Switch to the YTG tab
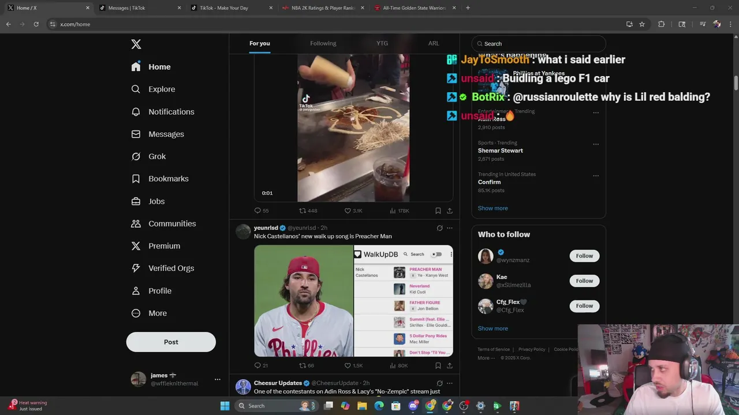Image resolution: width=739 pixels, height=415 pixels. (x=382, y=43)
